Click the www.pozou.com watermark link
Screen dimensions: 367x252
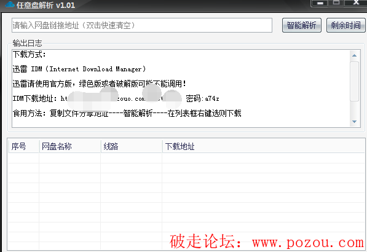click(x=308, y=242)
